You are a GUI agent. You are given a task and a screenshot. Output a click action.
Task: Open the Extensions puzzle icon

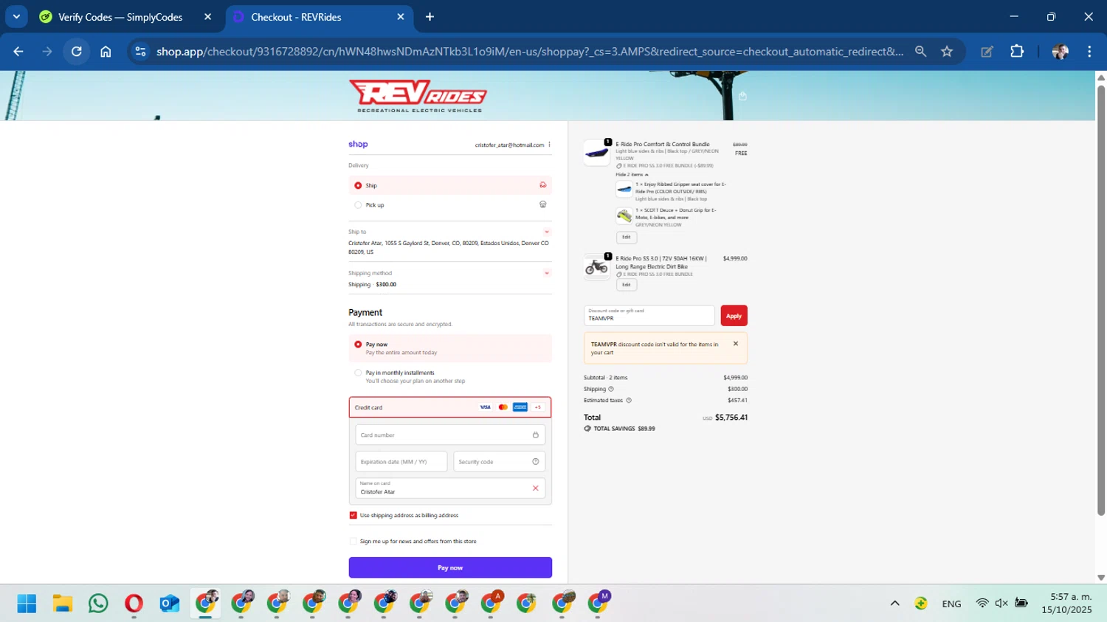click(x=1017, y=52)
